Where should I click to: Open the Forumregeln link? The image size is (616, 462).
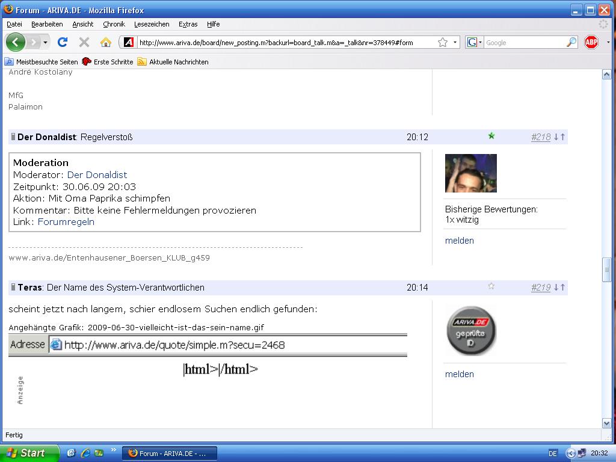pos(66,222)
